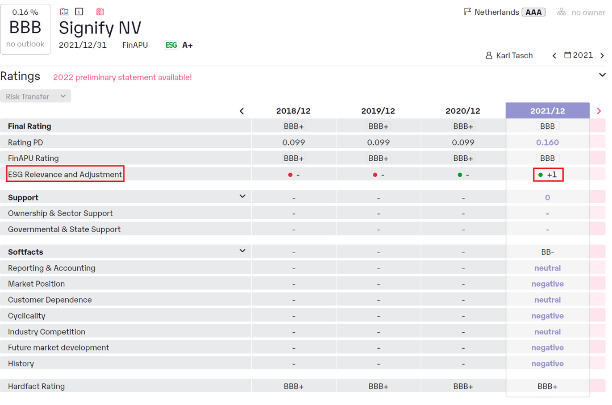Click the boxed info icon above Signify NV
The height and width of the screenshot is (405, 612).
point(79,12)
